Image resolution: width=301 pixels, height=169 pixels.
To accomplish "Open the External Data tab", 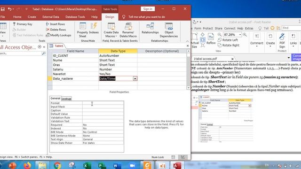I will 51,17.
